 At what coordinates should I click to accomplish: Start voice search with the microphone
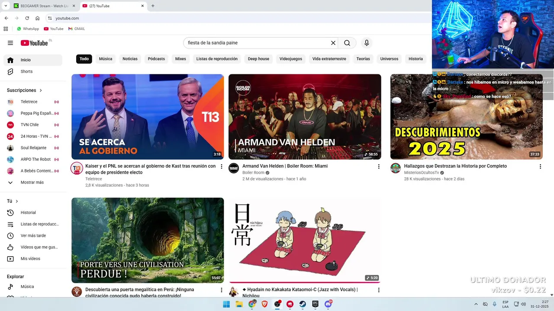pos(367,43)
